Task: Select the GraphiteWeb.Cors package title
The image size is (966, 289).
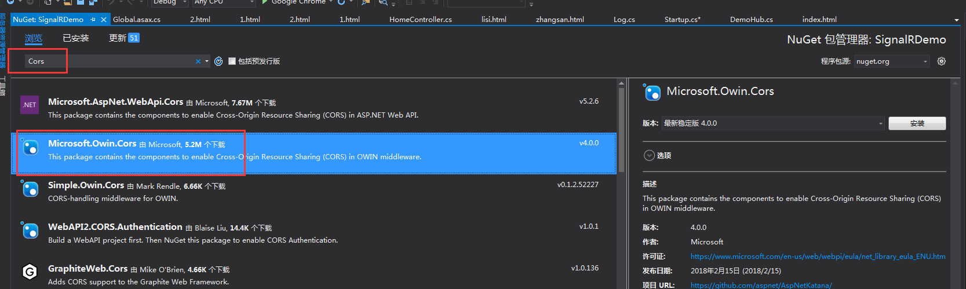Action: (x=88, y=269)
